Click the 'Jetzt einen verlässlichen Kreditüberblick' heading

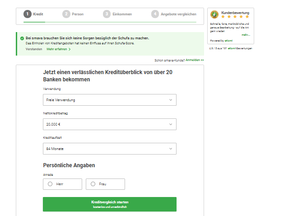[x=107, y=76]
